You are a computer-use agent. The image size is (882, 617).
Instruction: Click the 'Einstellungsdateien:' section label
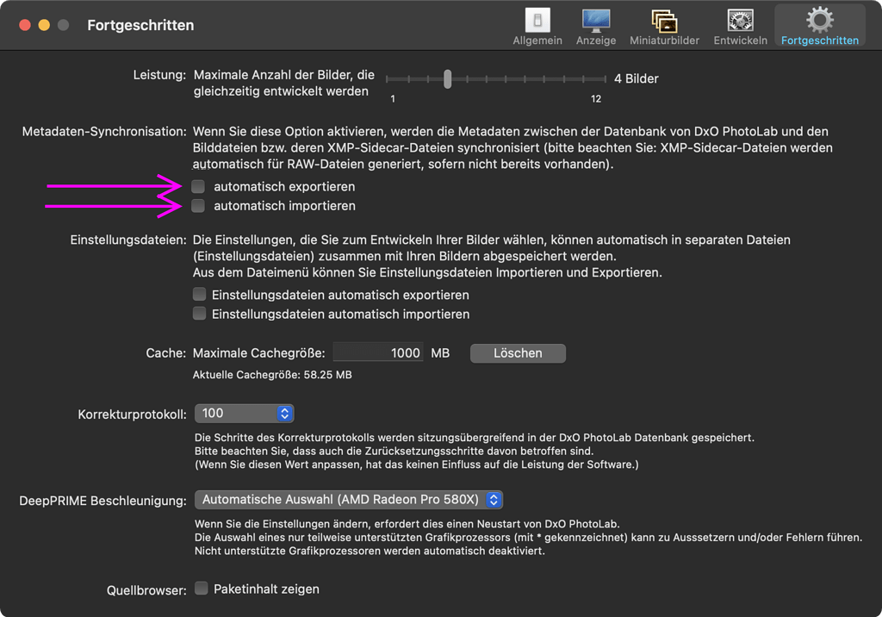128,240
